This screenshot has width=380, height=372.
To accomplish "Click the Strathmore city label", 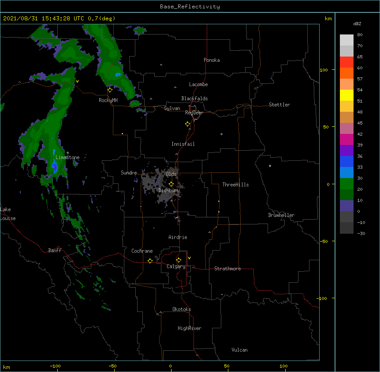I will (x=227, y=269).
